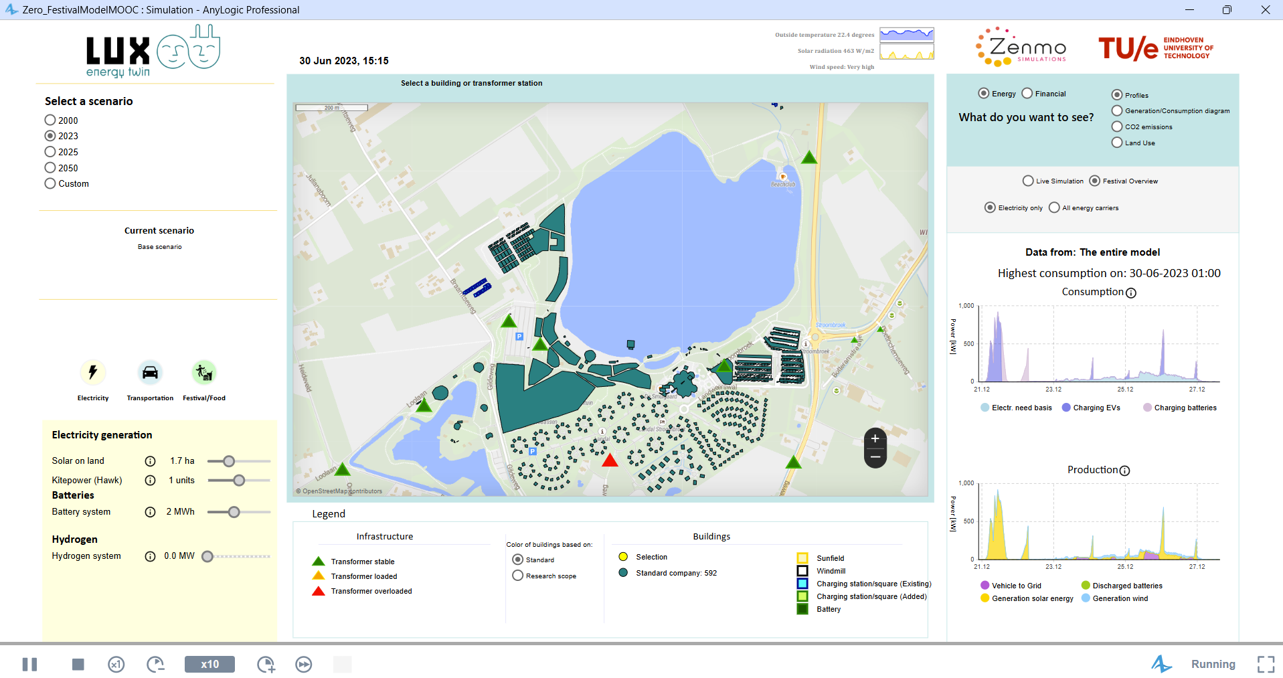Click the Zenmo Simulations logo

(1021, 47)
